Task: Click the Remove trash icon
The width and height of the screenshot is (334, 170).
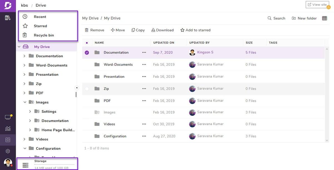Action: pos(87,30)
